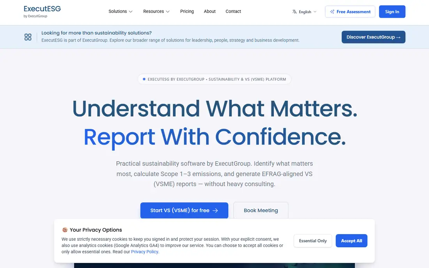Click the Solutions chevron arrow
The image size is (429, 268).
click(x=131, y=12)
